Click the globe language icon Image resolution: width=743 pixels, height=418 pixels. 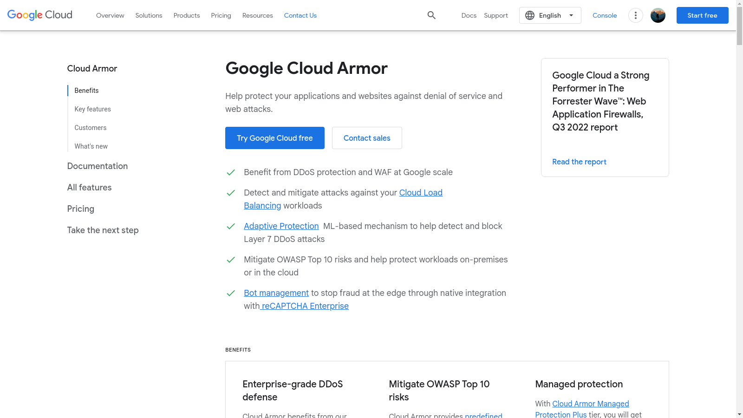529,15
